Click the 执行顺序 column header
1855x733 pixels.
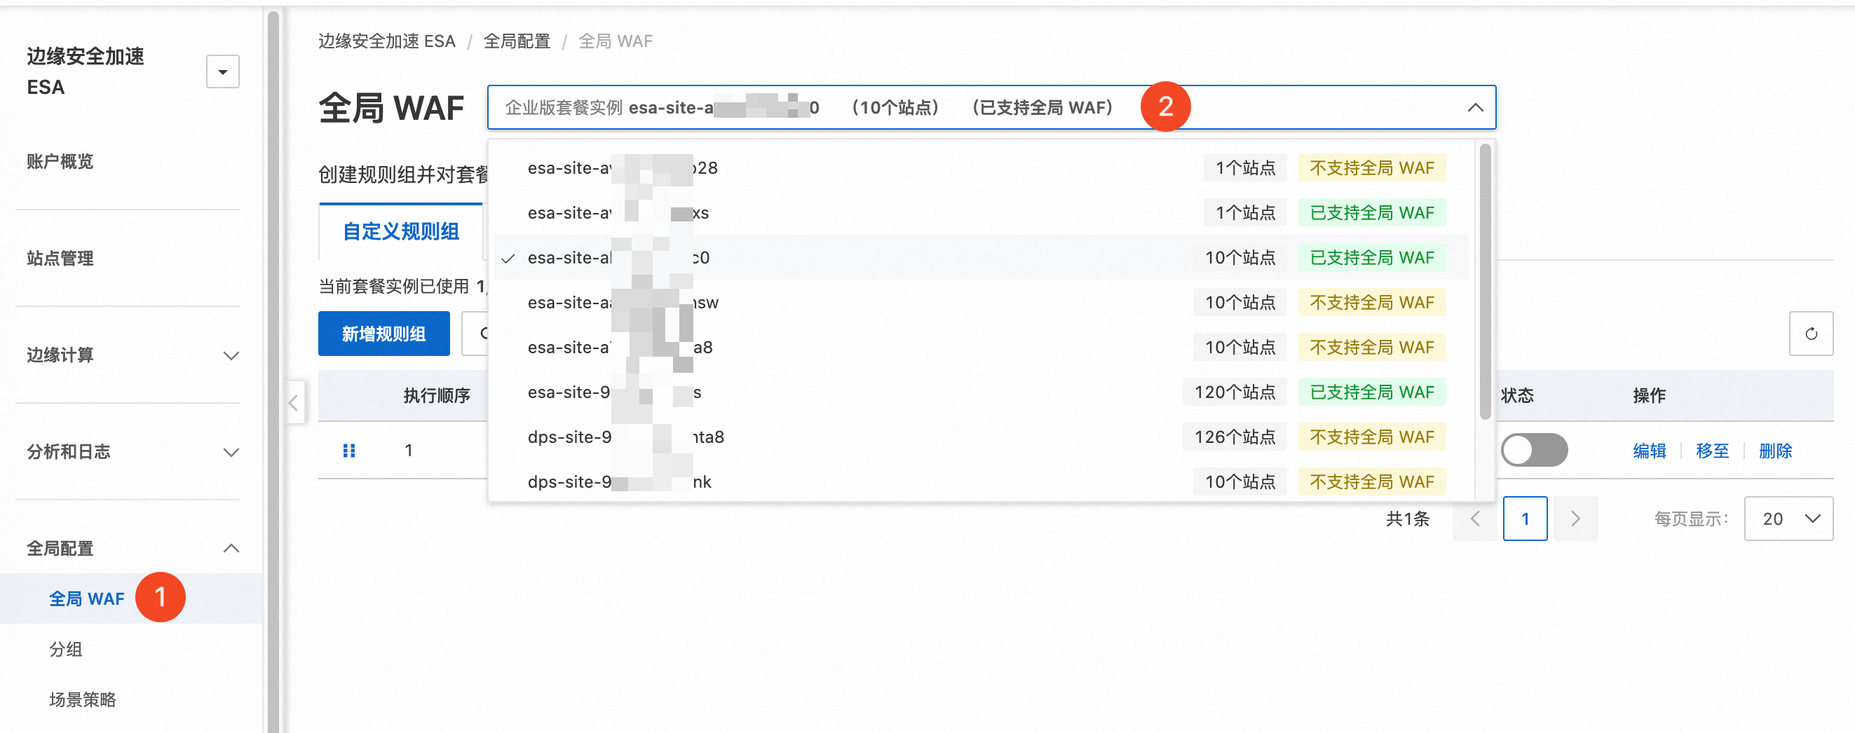click(x=436, y=395)
